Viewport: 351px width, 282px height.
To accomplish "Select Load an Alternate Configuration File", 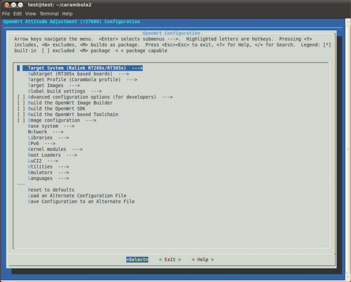I will click(x=77, y=196).
